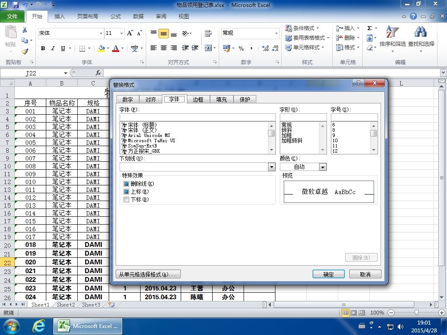Click the Save icon in quick access toolbar
This screenshot has height=335, width=447.
[x=15, y=5]
